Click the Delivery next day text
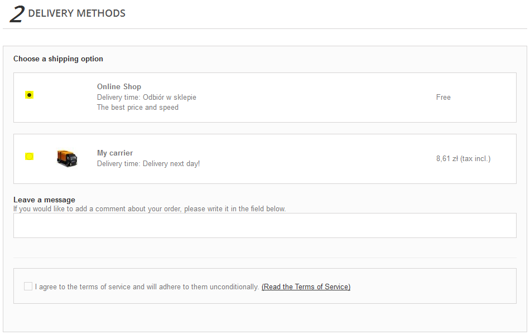This screenshot has height=335, width=530. pos(171,164)
